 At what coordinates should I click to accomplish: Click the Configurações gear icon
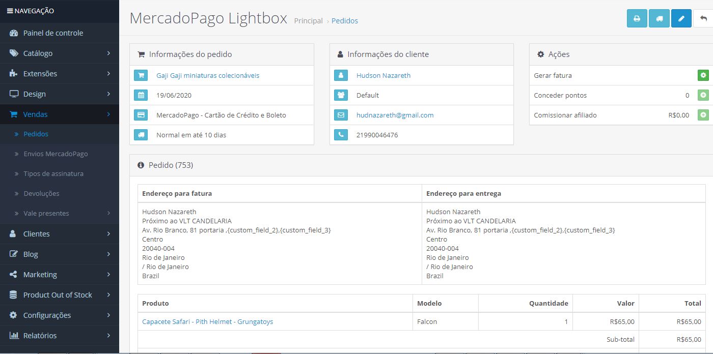tap(14, 315)
